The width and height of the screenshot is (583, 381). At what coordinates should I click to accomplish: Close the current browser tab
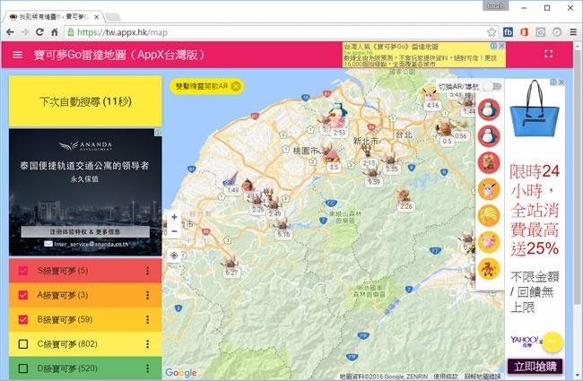coord(96,17)
